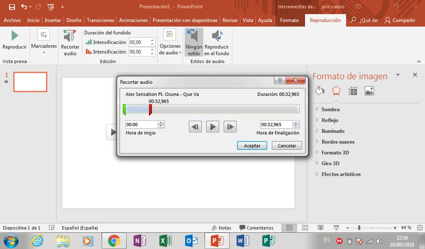Adjust the Hora de finalización stepper arrows
425x249 pixels.
tap(296, 124)
